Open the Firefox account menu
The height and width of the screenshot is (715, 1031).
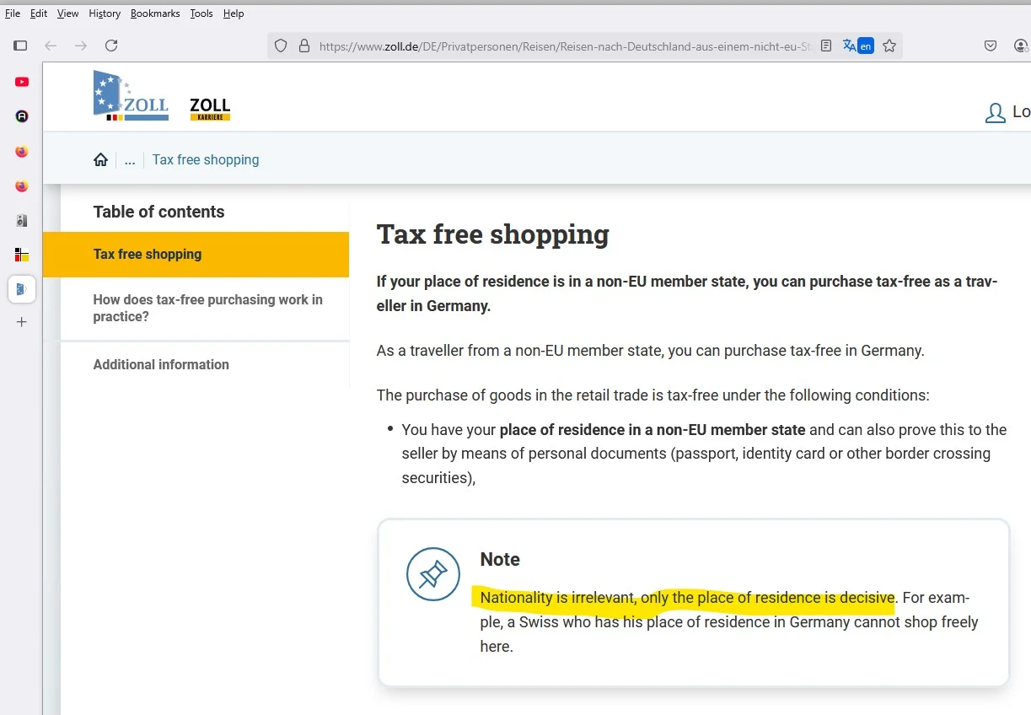(1021, 46)
